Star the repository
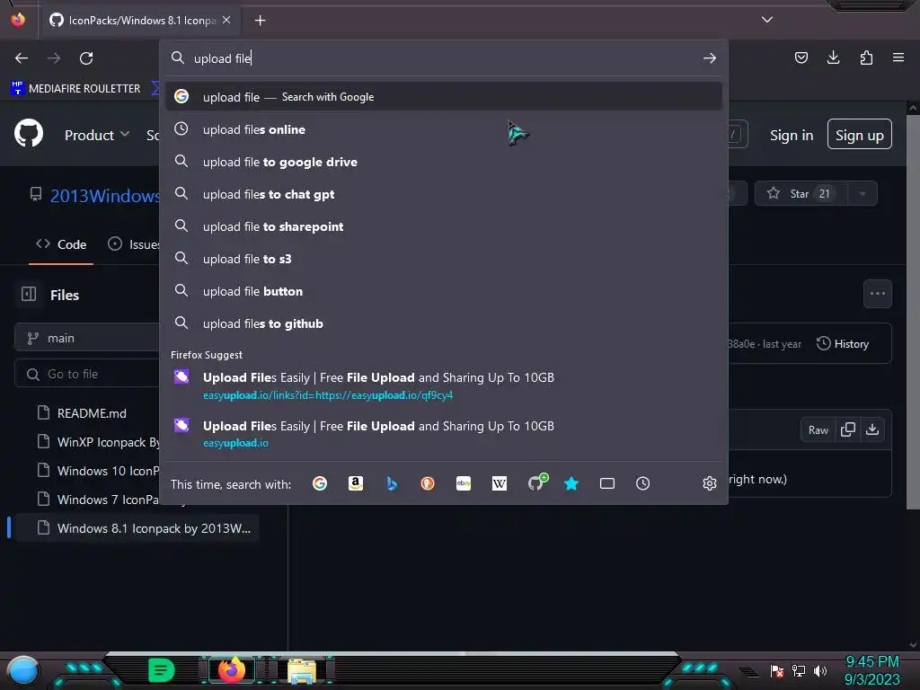The image size is (920, 690). (x=801, y=194)
